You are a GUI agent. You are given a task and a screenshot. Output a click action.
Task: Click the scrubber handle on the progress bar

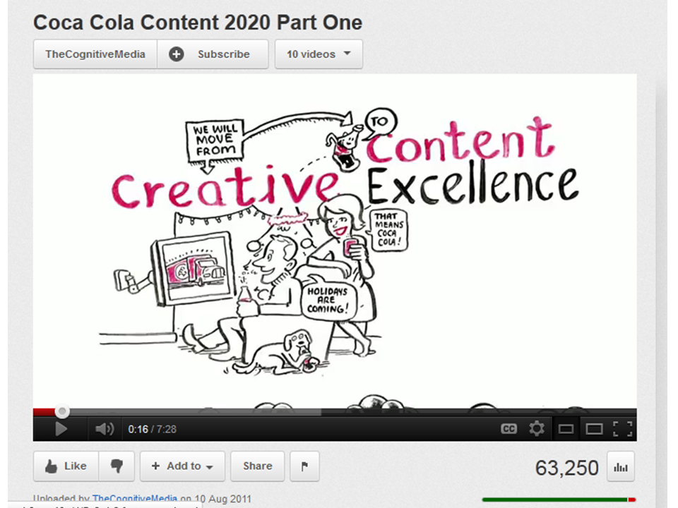[63, 411]
